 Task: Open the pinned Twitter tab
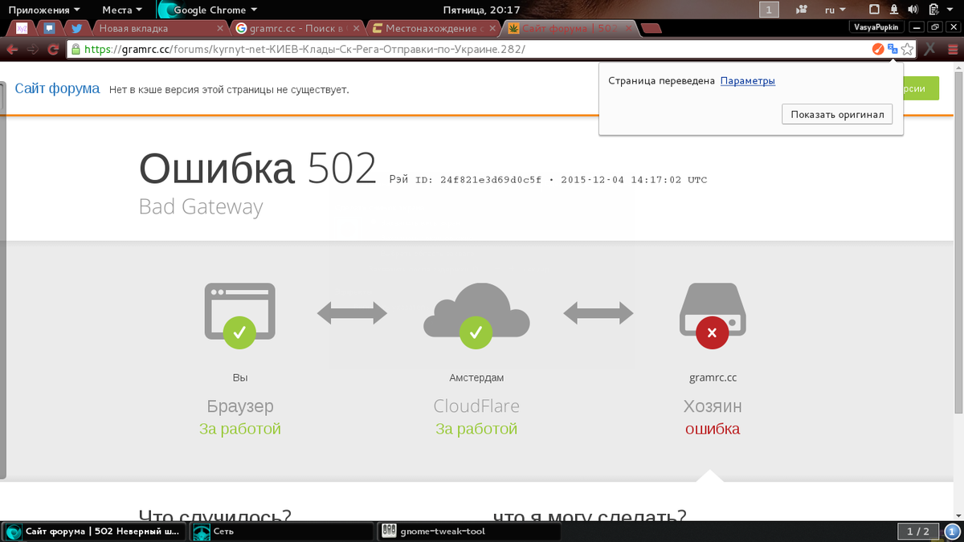point(76,28)
